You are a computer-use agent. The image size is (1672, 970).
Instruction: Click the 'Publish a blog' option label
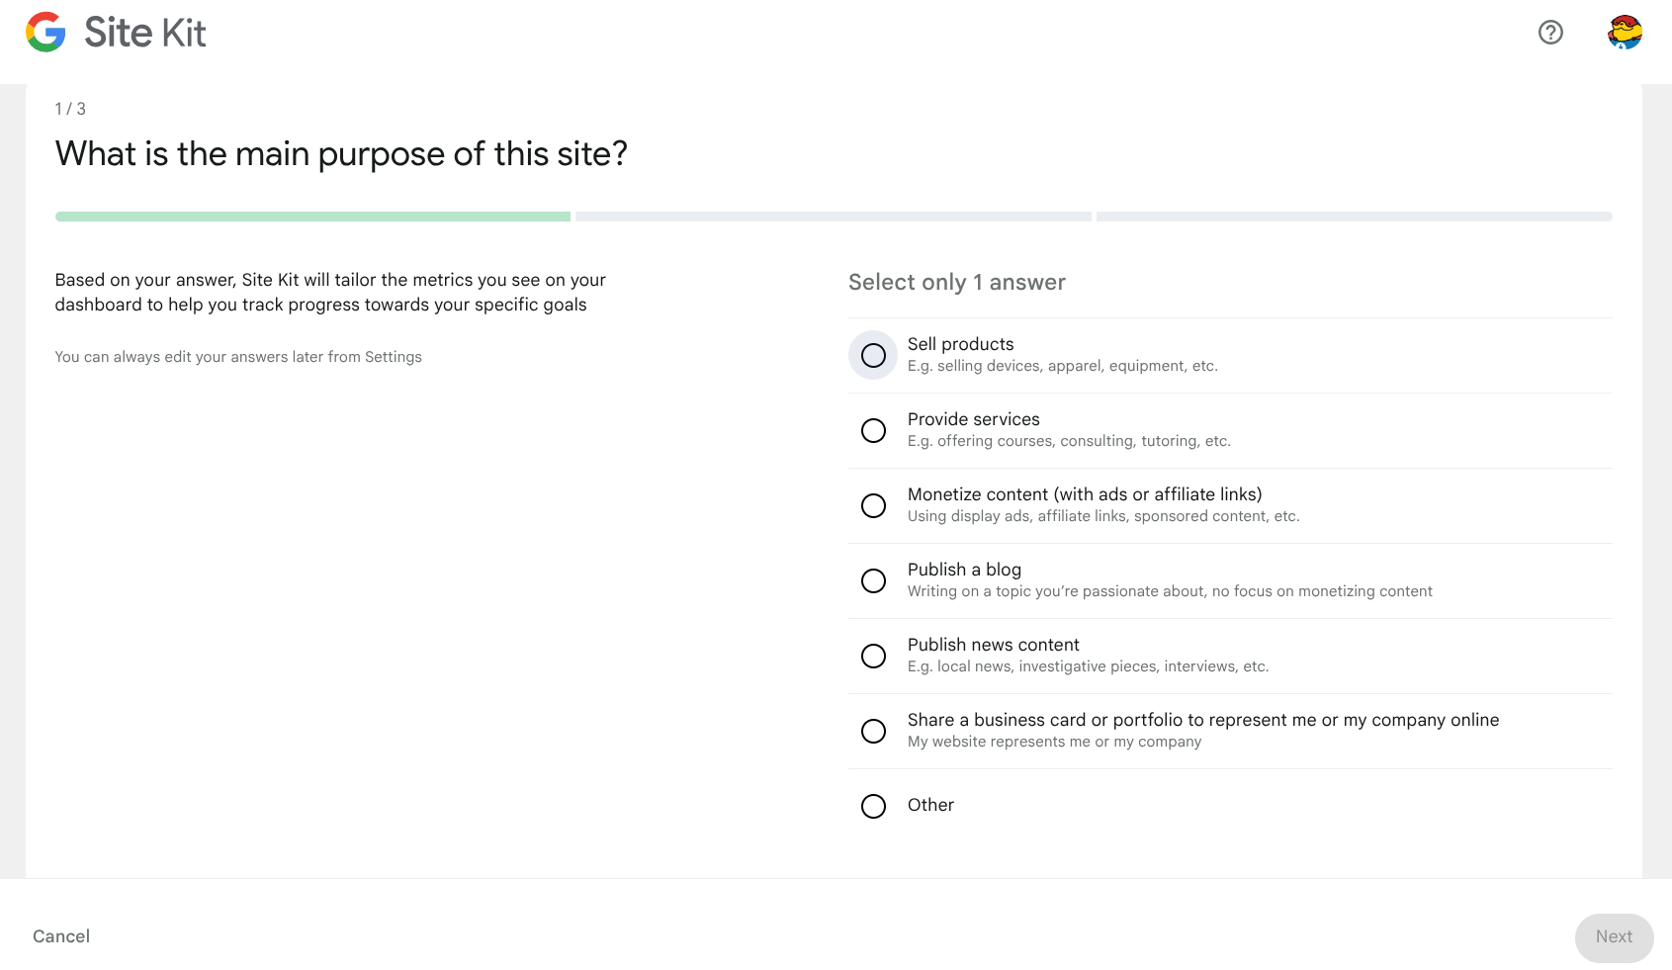pos(964,570)
